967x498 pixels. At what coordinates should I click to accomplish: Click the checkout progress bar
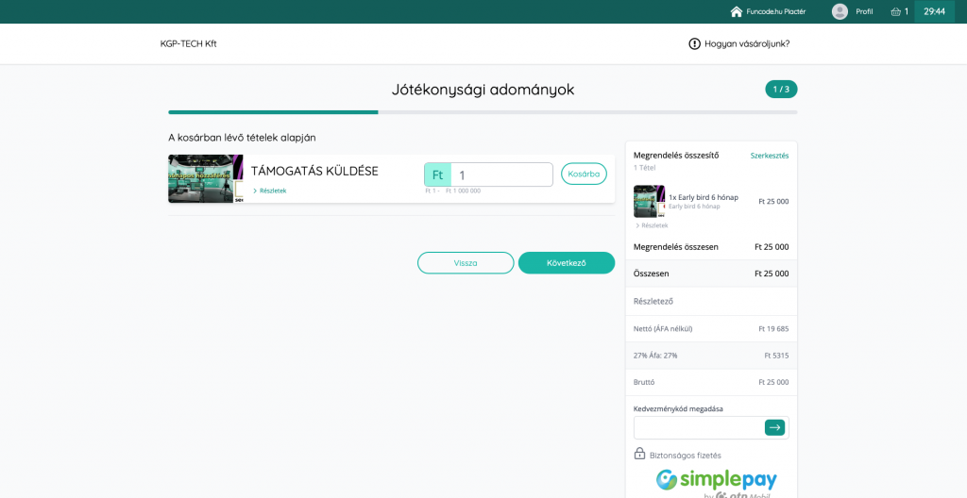pos(483,112)
